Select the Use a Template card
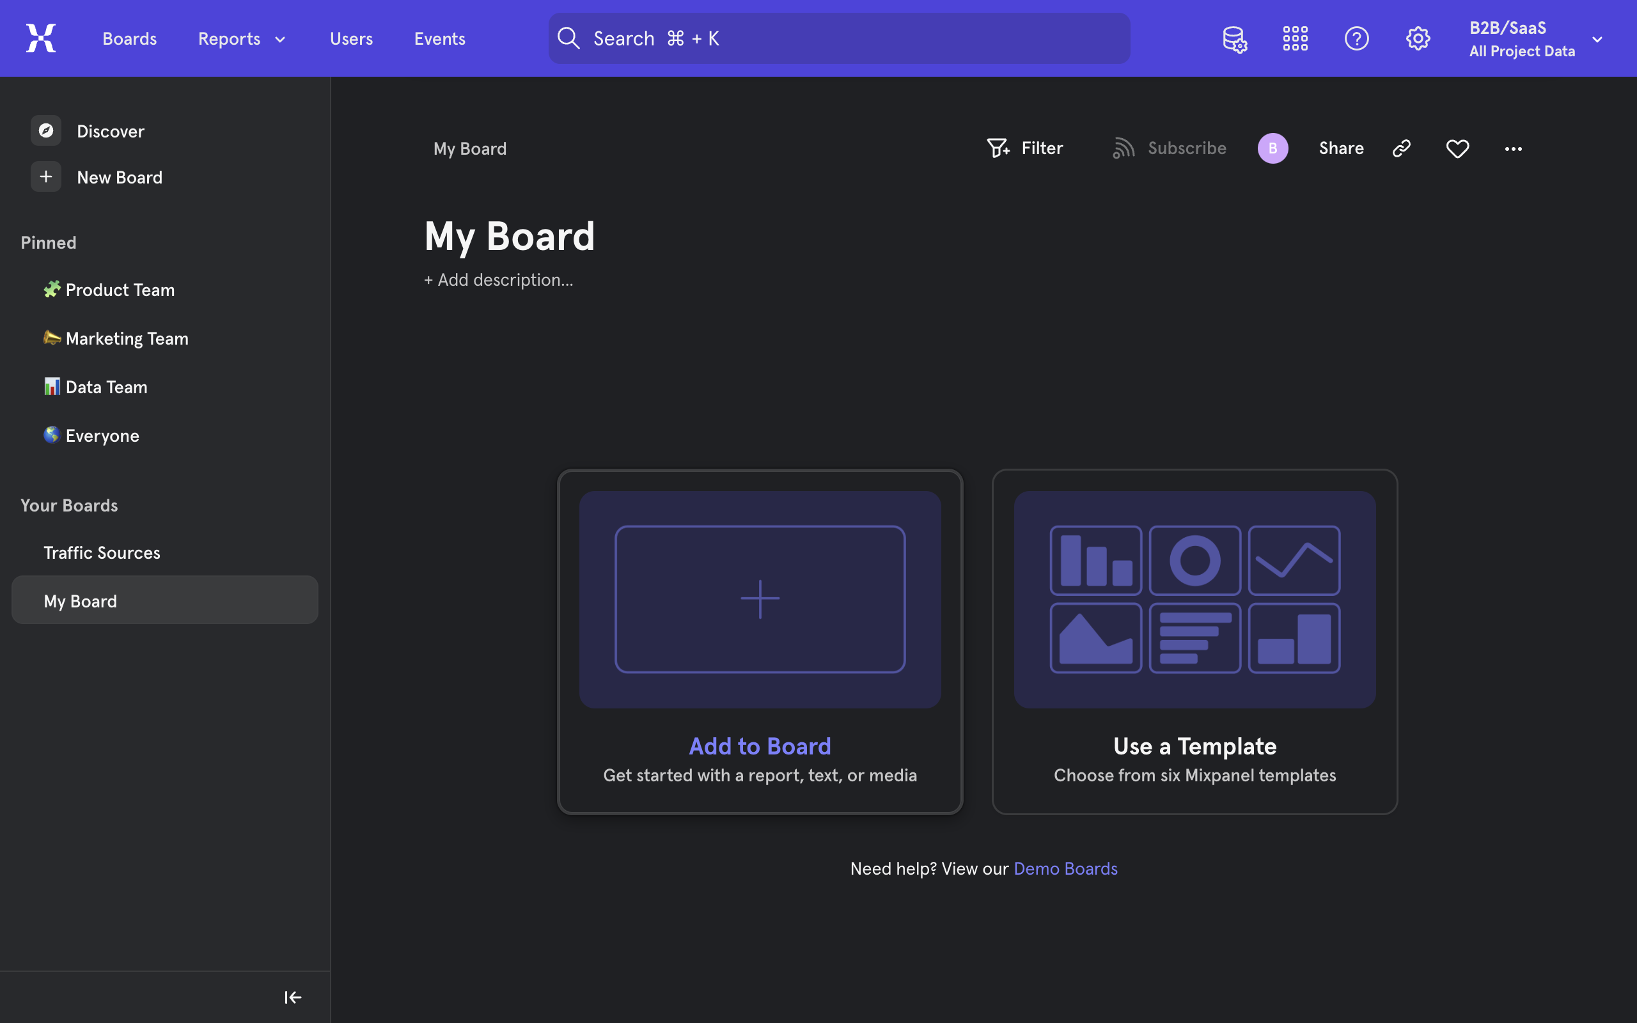This screenshot has height=1023, width=1637. 1194,641
